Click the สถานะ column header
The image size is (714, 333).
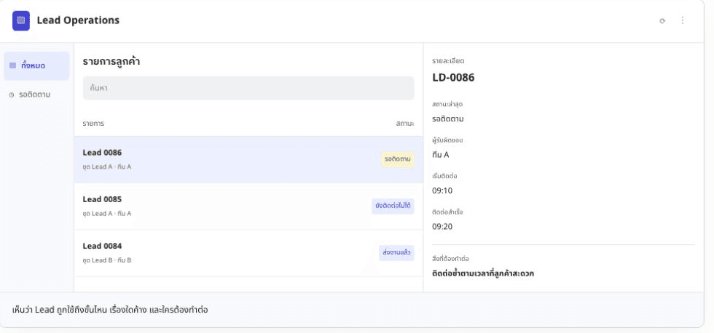405,124
